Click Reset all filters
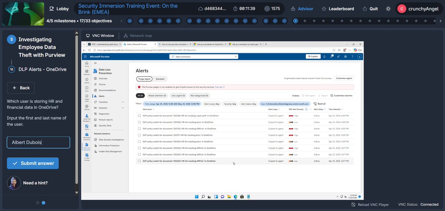Screen dimensions: 445x211 [x=319, y=104]
